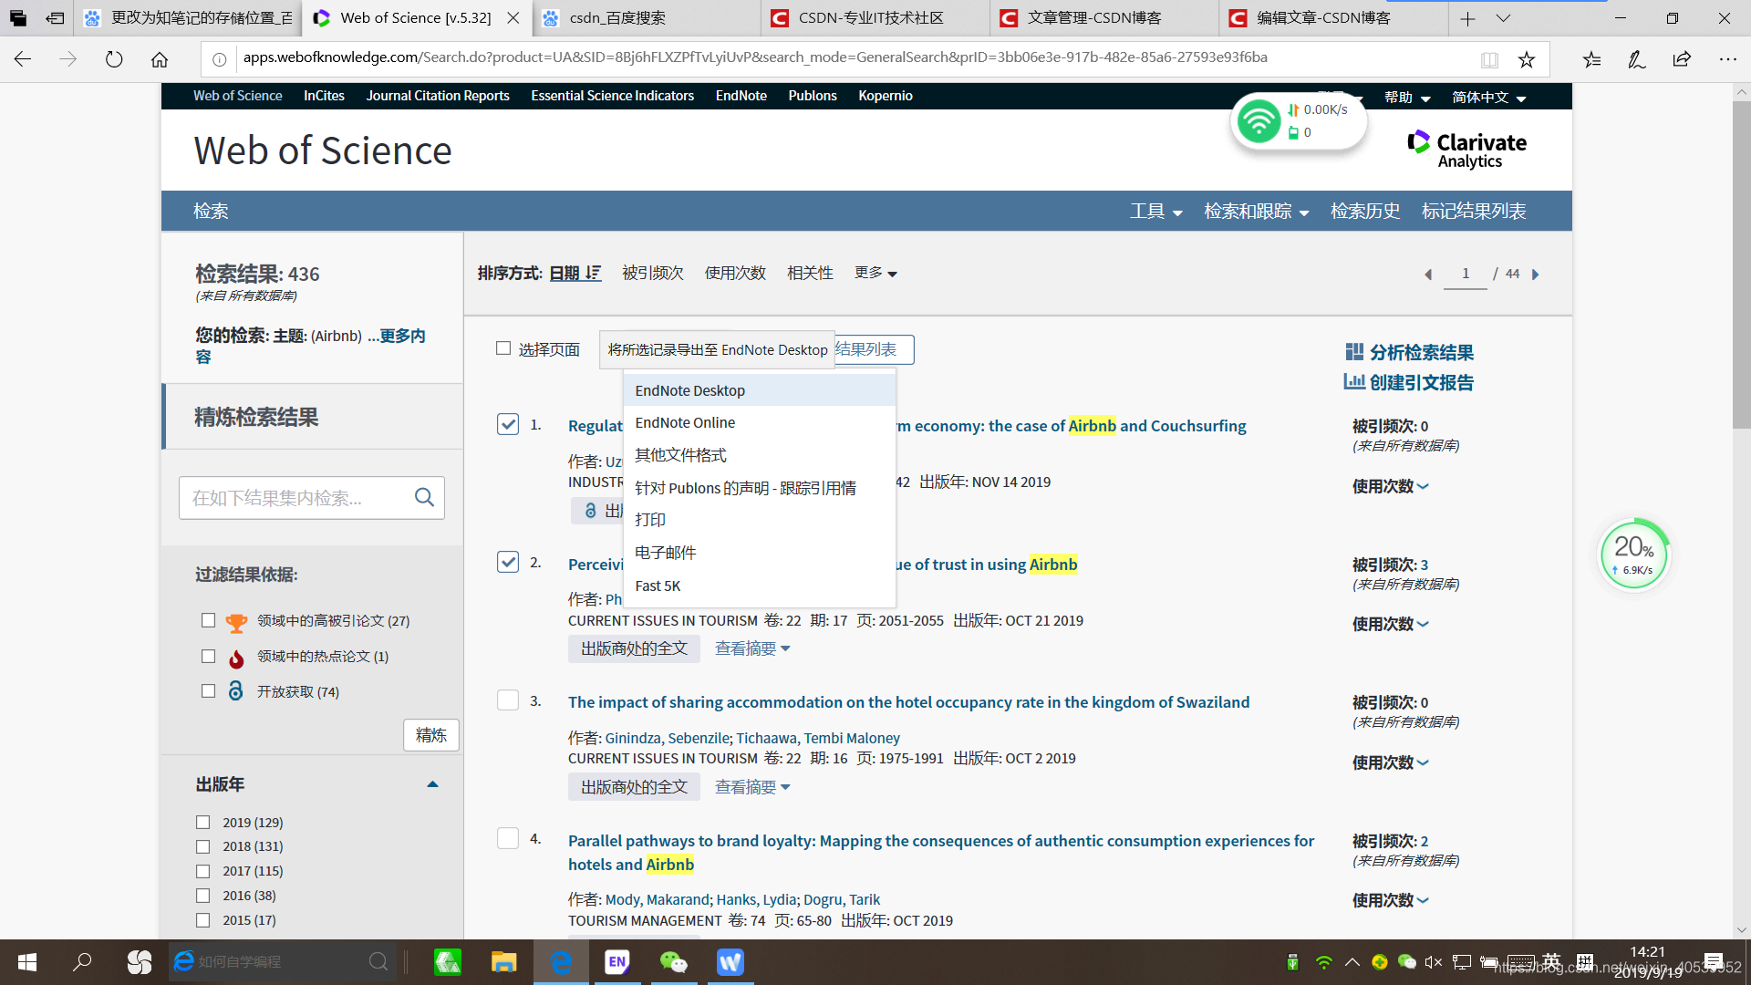Expand the 更多 sort options dropdown
This screenshot has height=985, width=1751.
click(x=875, y=273)
